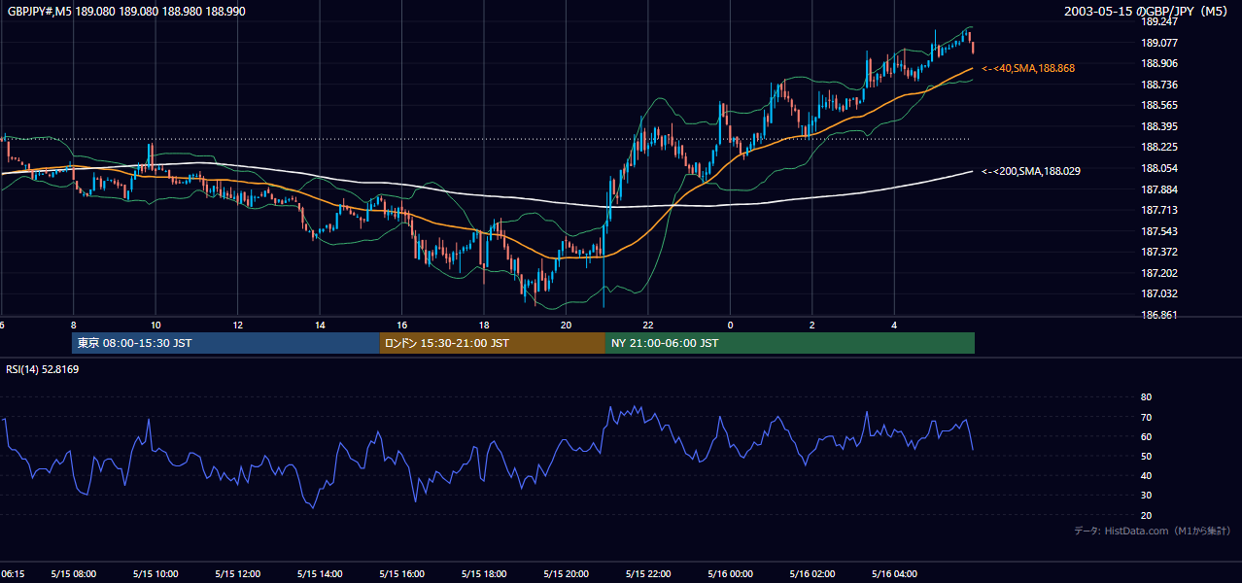Click the time axis label 5/16 02:00
The height and width of the screenshot is (583, 1242).
coord(812,574)
